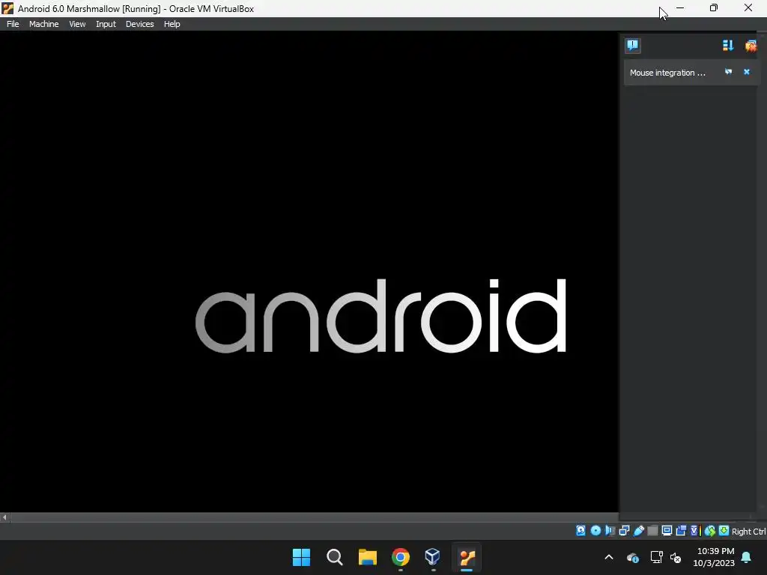Open File Explorer from taskbar

click(x=367, y=557)
